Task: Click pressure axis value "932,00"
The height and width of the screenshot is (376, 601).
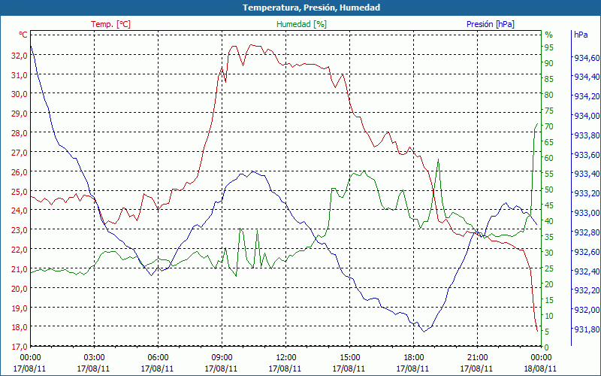Action: pos(587,310)
